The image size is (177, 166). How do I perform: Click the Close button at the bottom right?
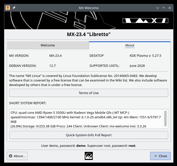(160, 156)
